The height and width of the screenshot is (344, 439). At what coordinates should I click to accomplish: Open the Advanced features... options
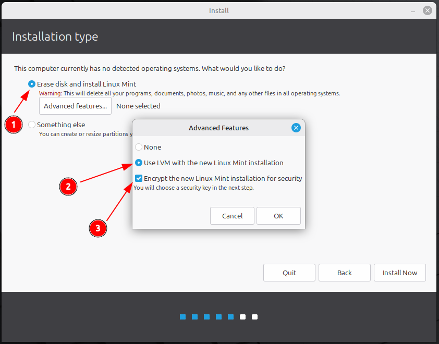point(75,106)
